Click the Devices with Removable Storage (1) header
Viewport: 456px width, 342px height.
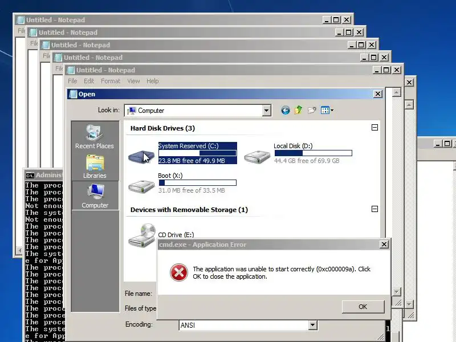[x=189, y=210]
